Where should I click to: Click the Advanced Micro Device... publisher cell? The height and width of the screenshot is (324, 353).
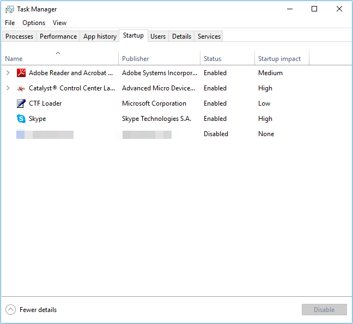(159, 88)
